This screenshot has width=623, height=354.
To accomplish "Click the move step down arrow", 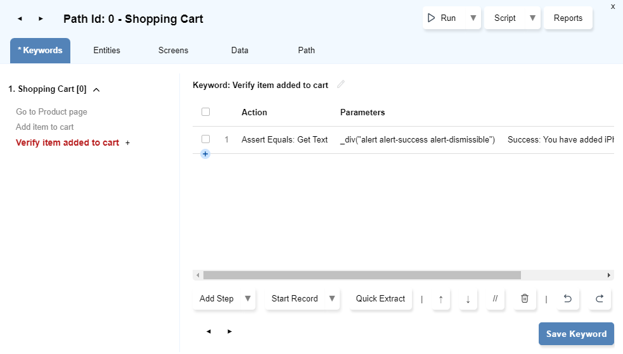I will [x=468, y=299].
